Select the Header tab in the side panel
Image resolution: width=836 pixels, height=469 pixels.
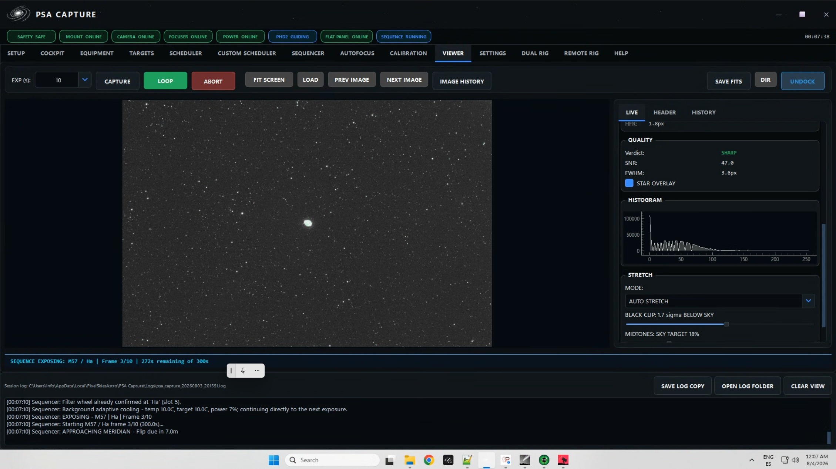[664, 112]
